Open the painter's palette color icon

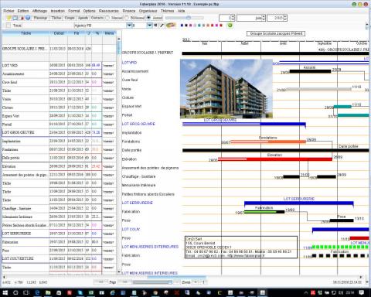pos(171,25)
